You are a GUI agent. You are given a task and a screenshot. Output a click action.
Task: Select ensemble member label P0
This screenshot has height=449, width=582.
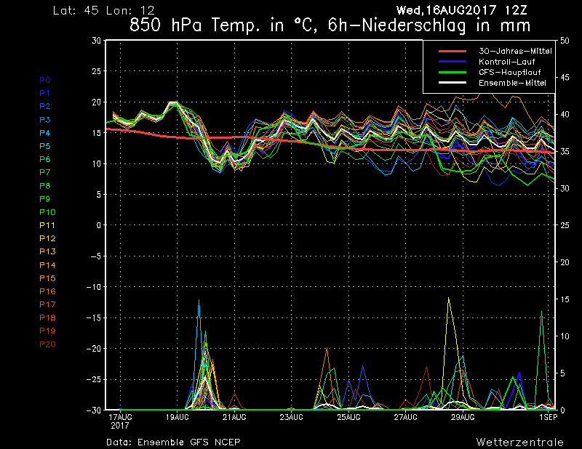coord(44,80)
